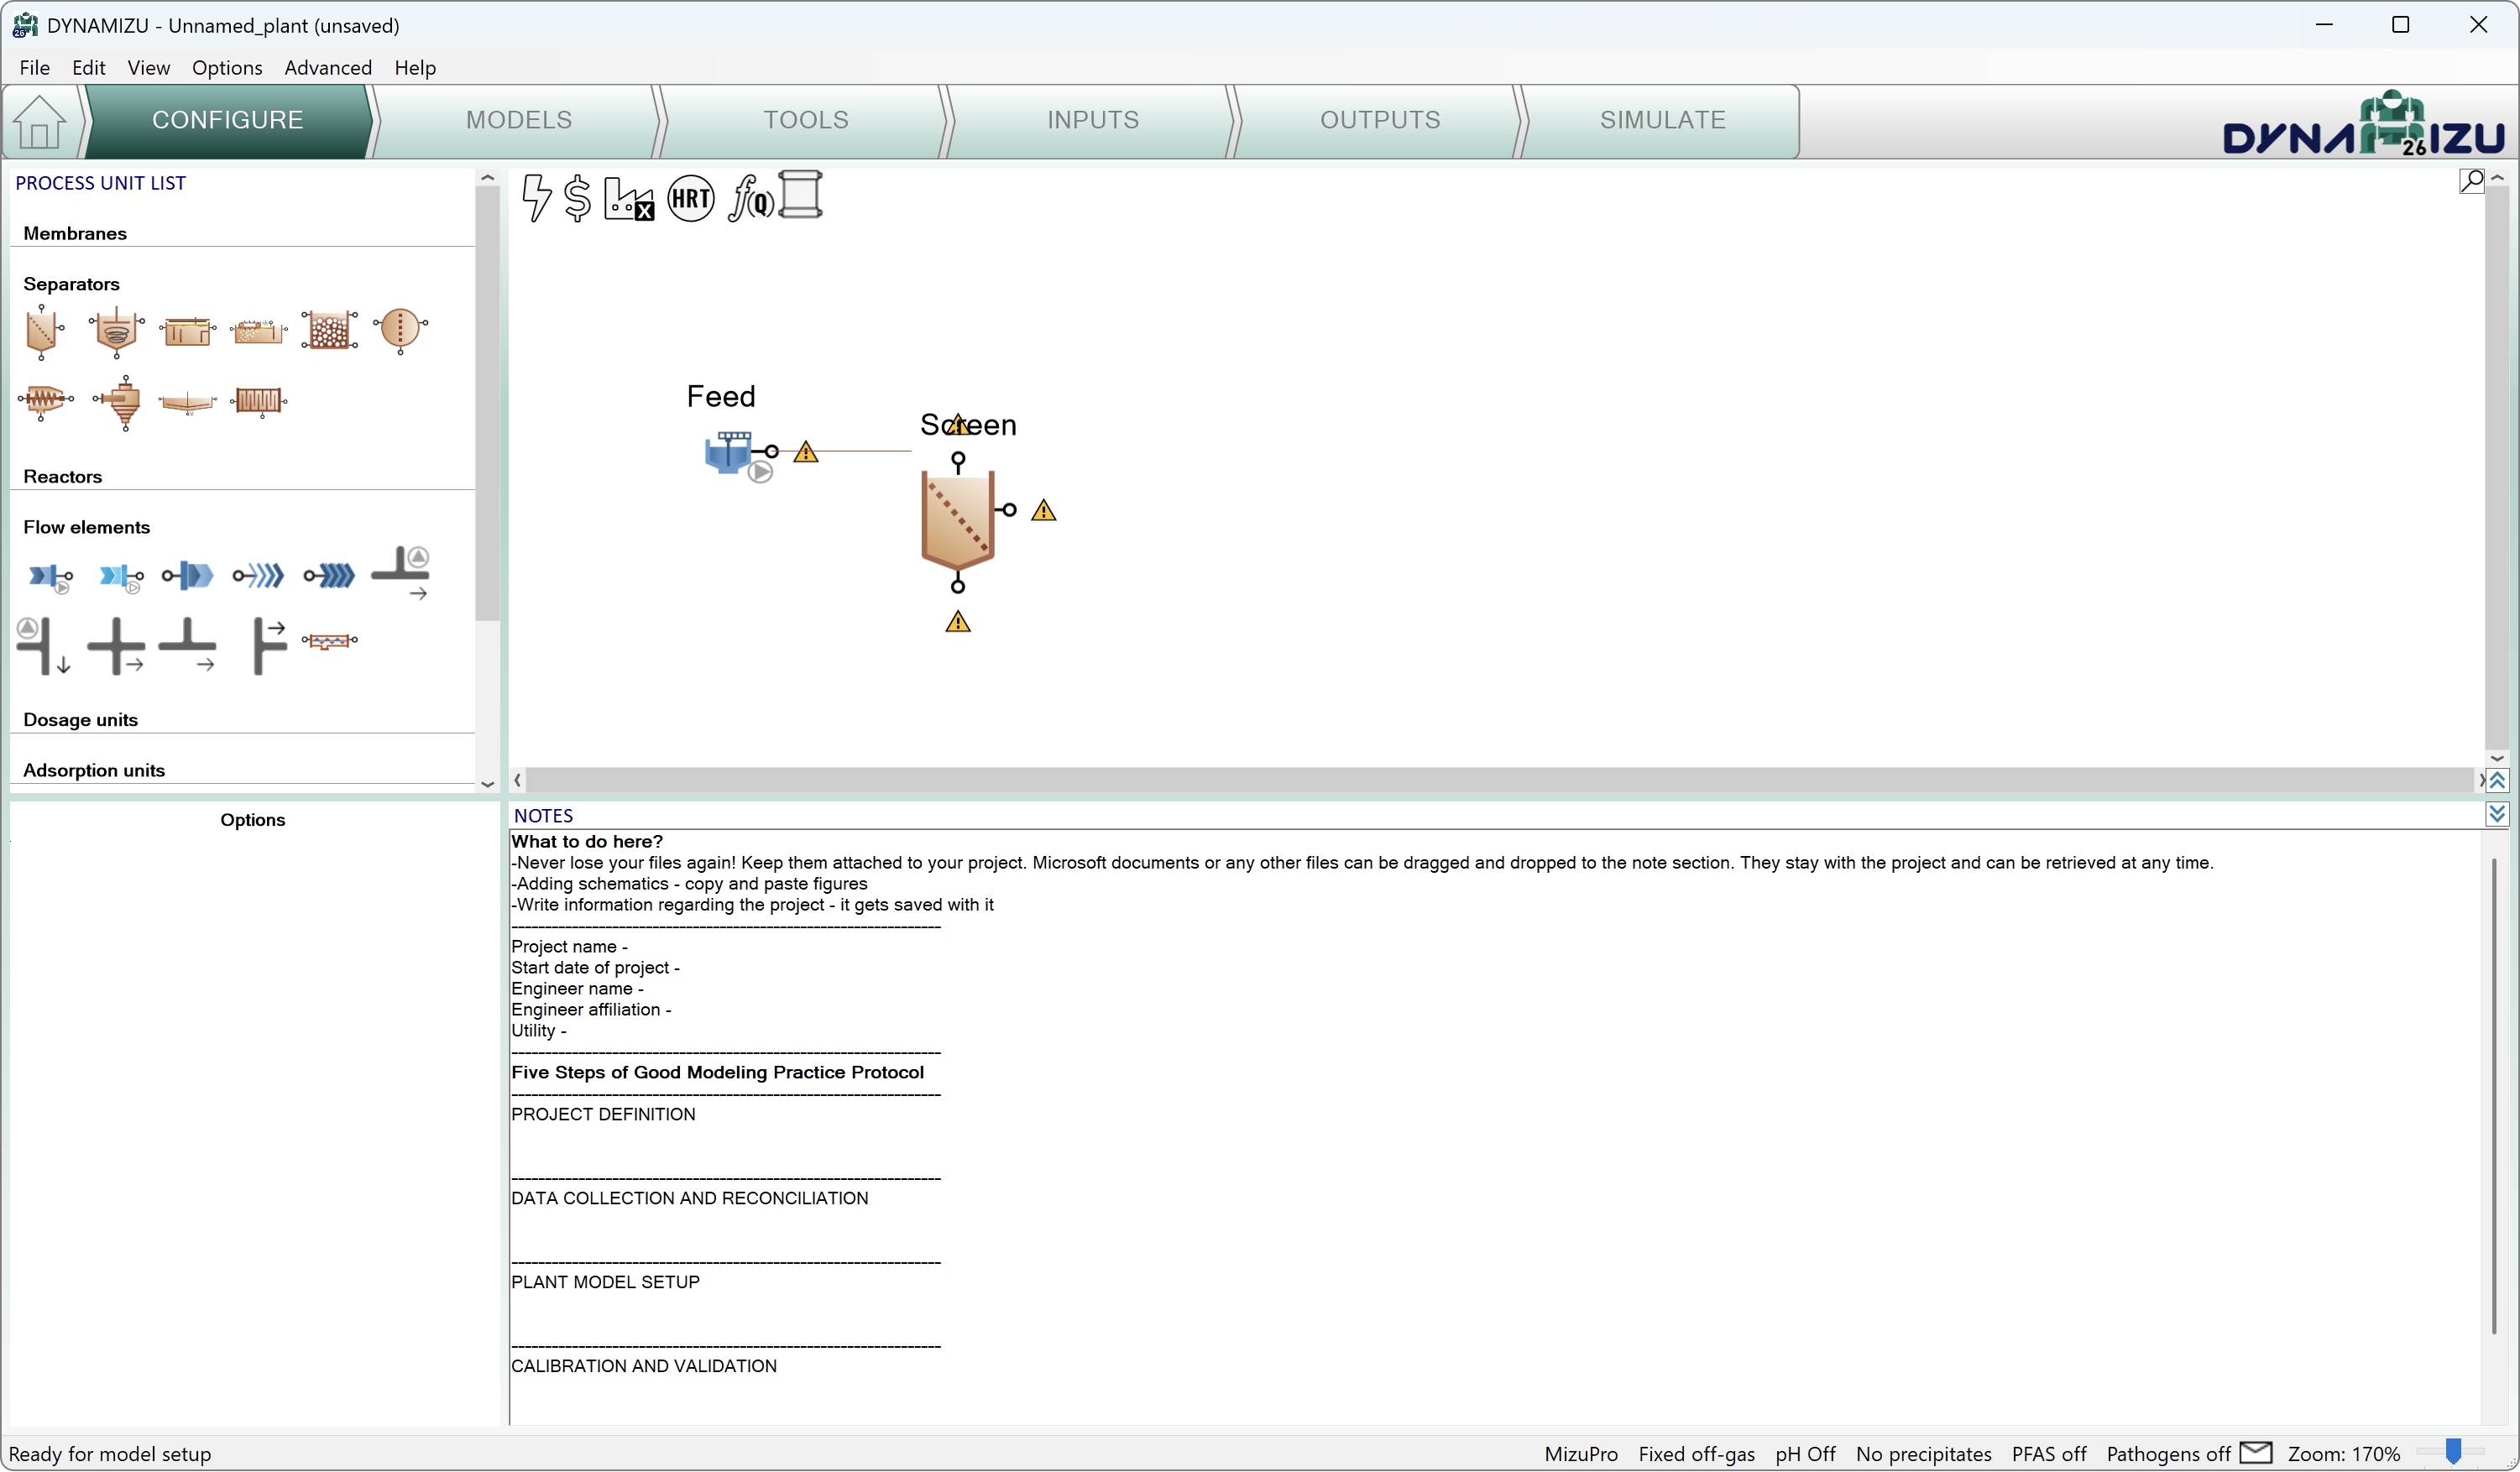Select the cross-shaped flow junction element
Viewport: 2520px width, 1472px height.
pos(116,645)
